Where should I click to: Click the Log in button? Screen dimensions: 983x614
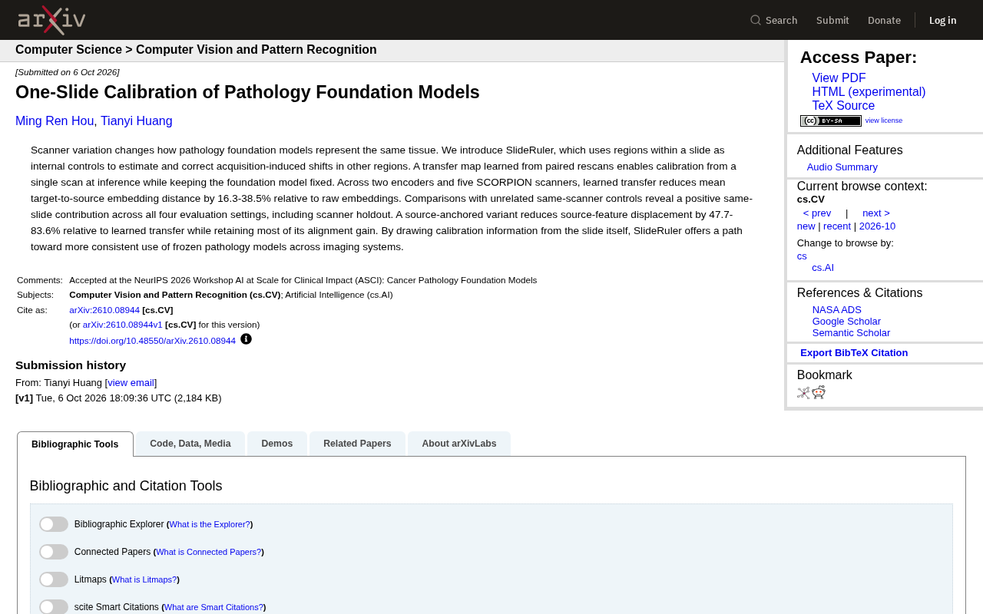coord(942,20)
